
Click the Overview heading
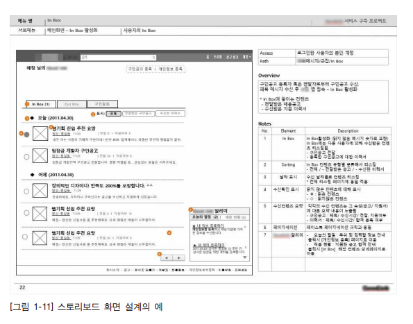(269, 76)
